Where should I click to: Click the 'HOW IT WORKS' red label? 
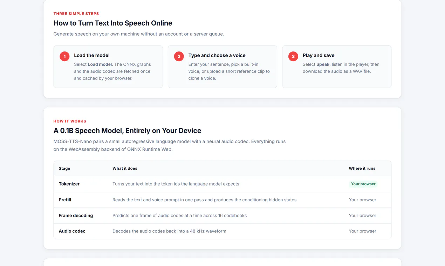click(70, 121)
